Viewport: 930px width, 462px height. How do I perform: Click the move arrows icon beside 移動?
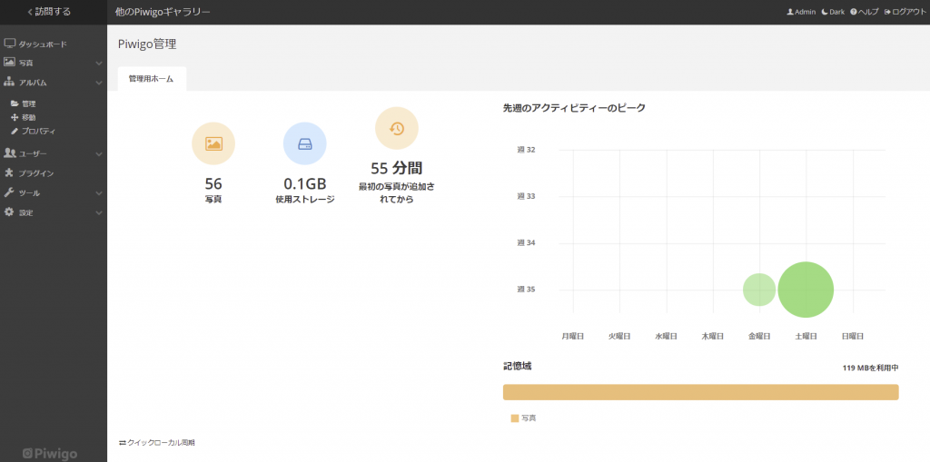pyautogui.click(x=15, y=117)
